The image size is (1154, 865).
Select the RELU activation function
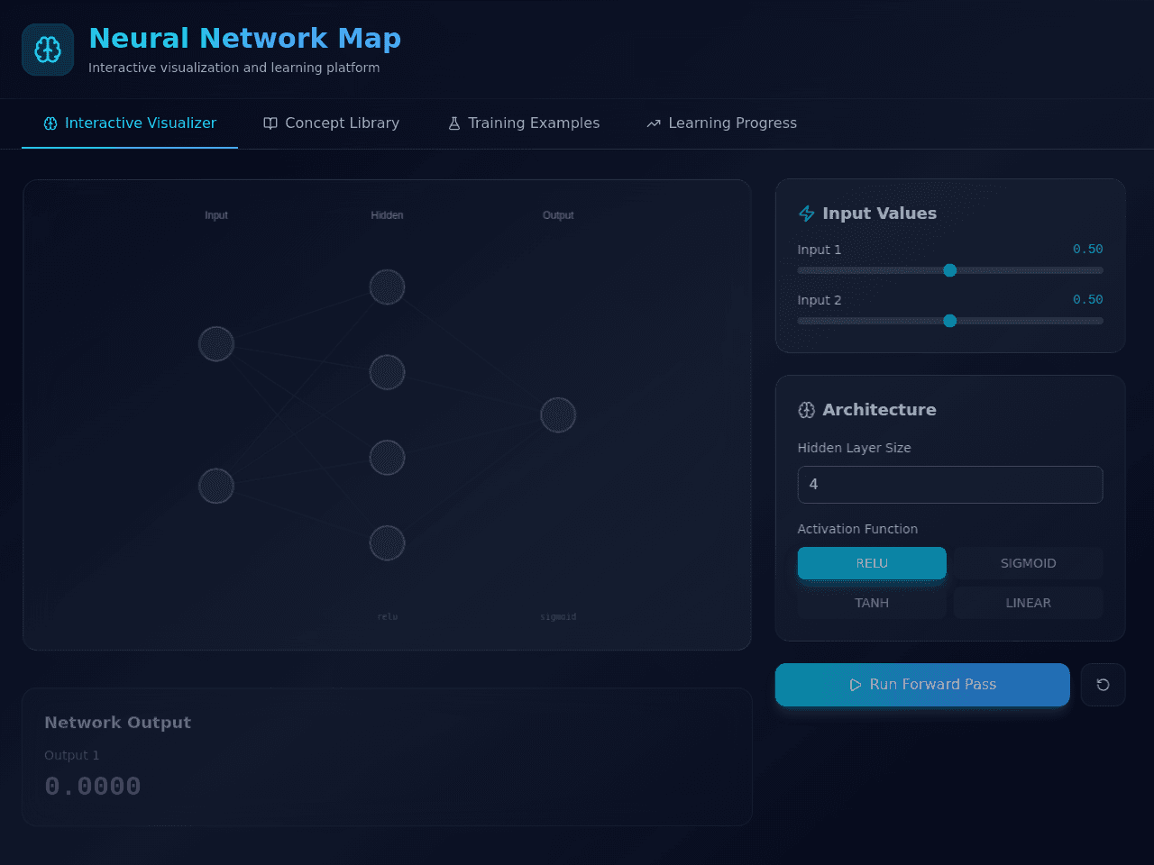point(872,563)
